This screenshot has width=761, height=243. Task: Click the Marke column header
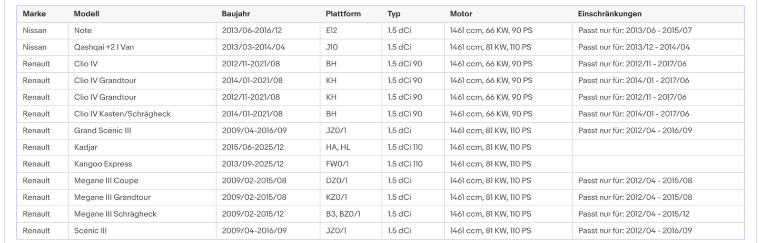(34, 14)
